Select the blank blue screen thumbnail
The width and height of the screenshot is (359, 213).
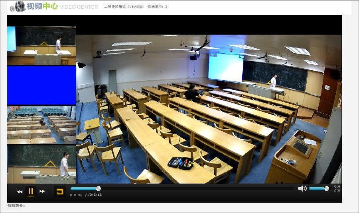point(41,85)
